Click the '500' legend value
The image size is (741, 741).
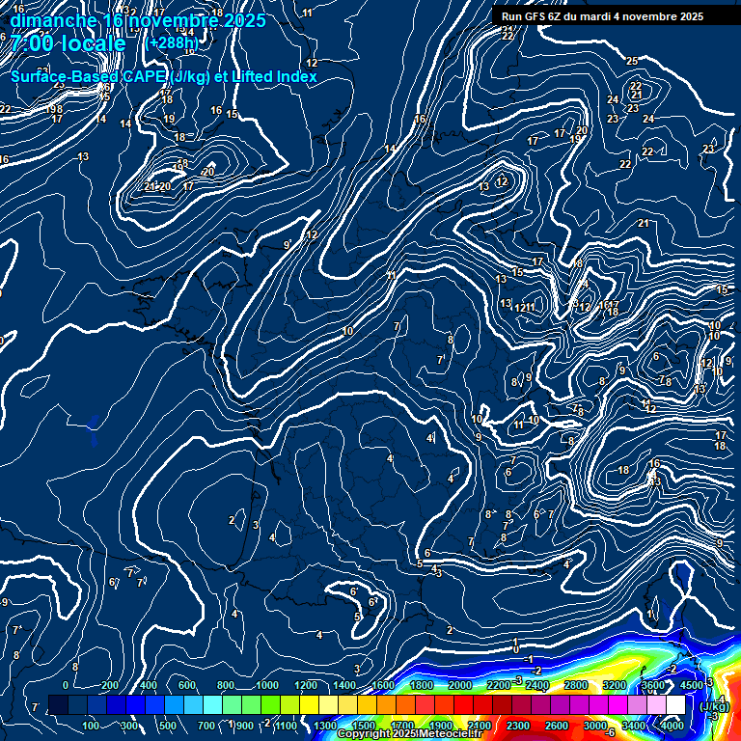(168, 726)
